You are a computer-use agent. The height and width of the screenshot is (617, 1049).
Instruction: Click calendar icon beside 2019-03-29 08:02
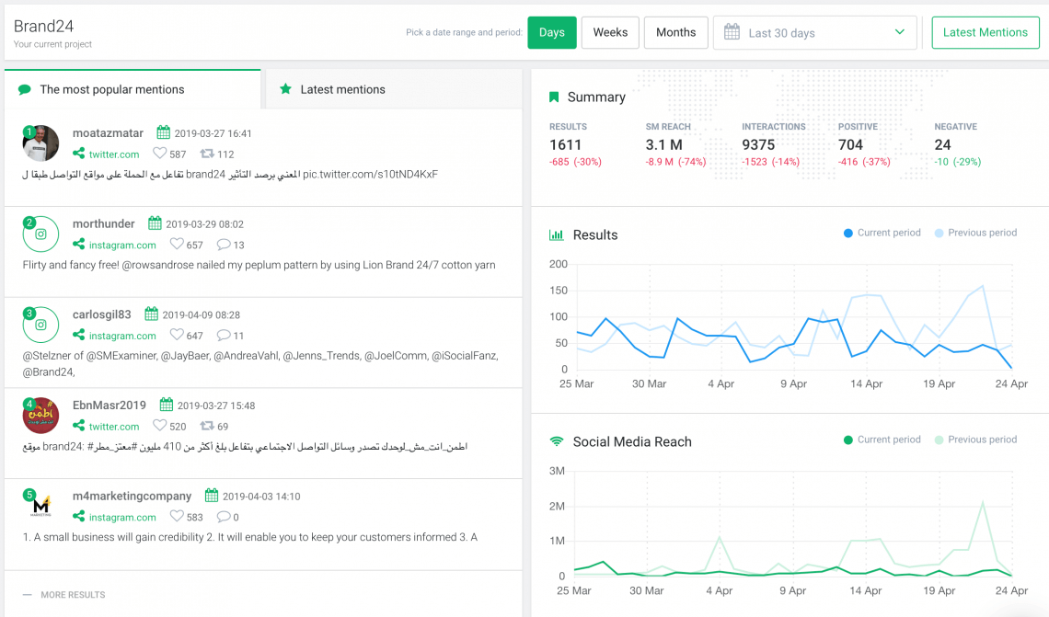tap(155, 223)
